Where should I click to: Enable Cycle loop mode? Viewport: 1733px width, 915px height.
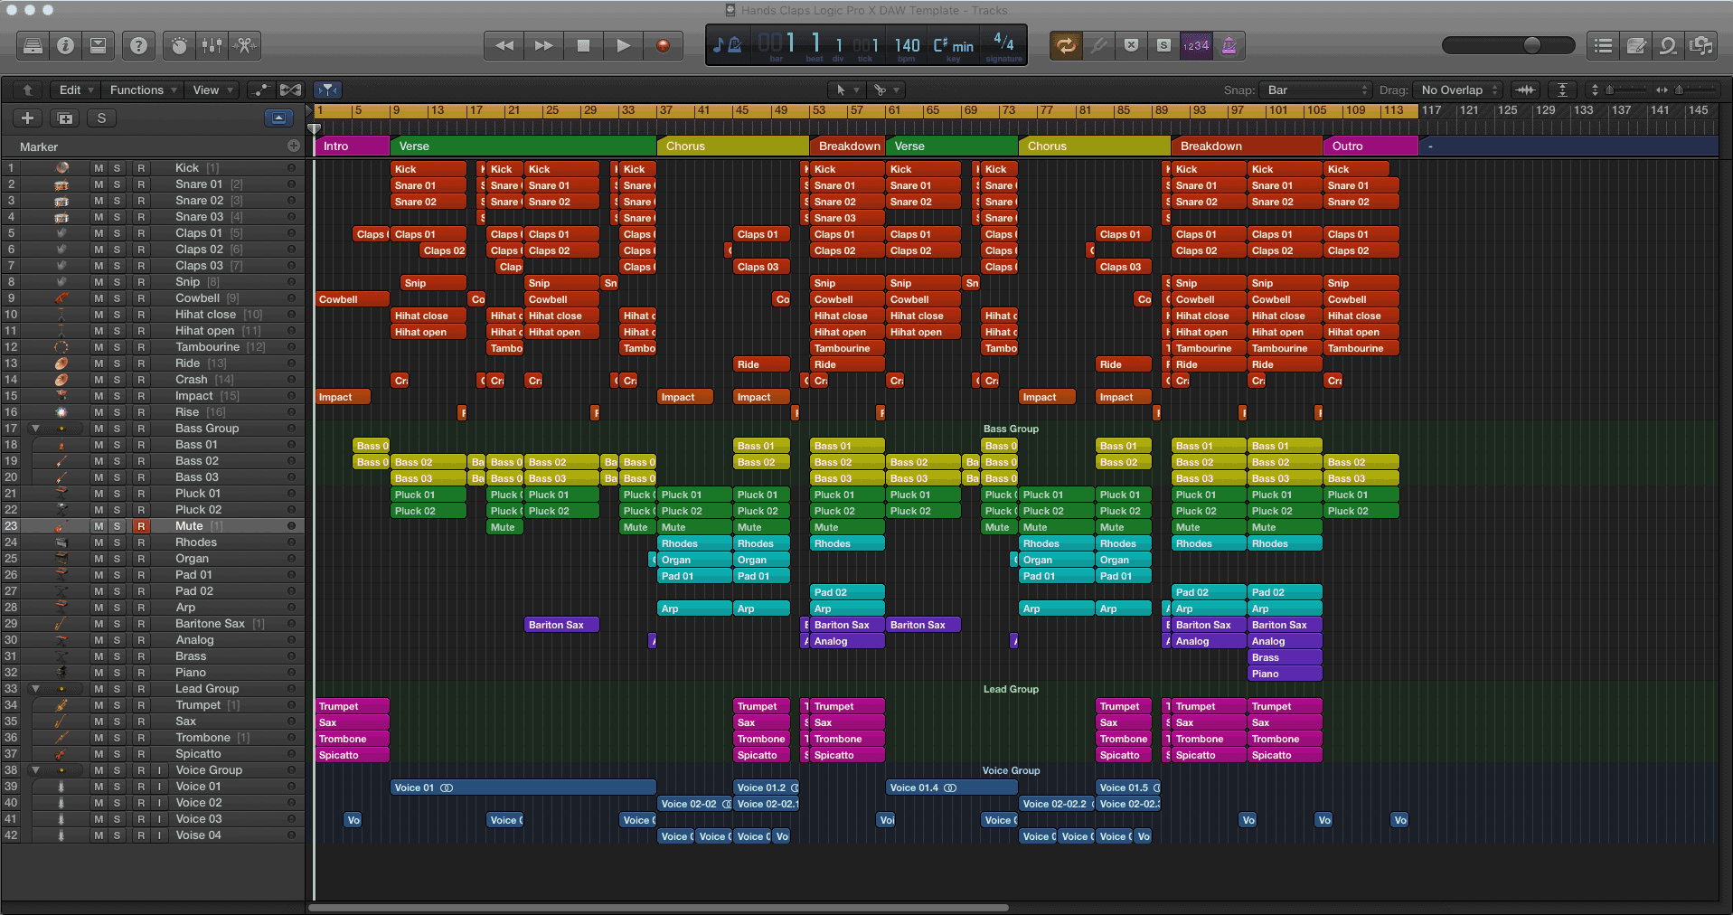pos(1066,45)
